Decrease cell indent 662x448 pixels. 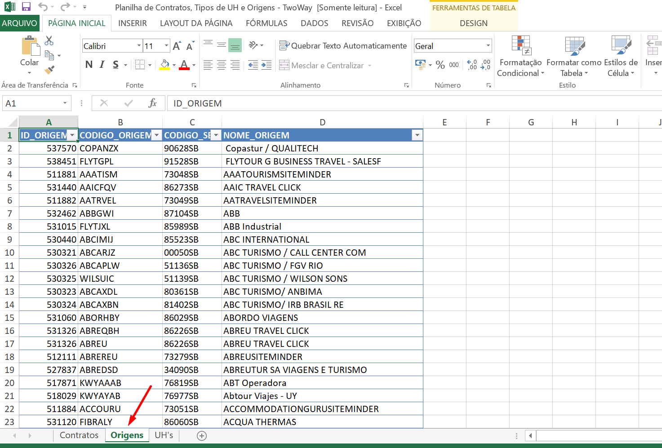click(x=253, y=65)
